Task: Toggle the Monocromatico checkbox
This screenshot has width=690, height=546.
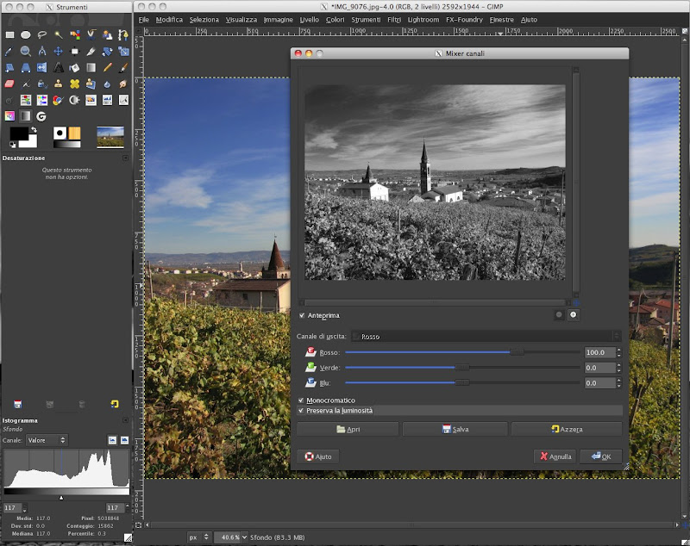Action: pos(302,400)
